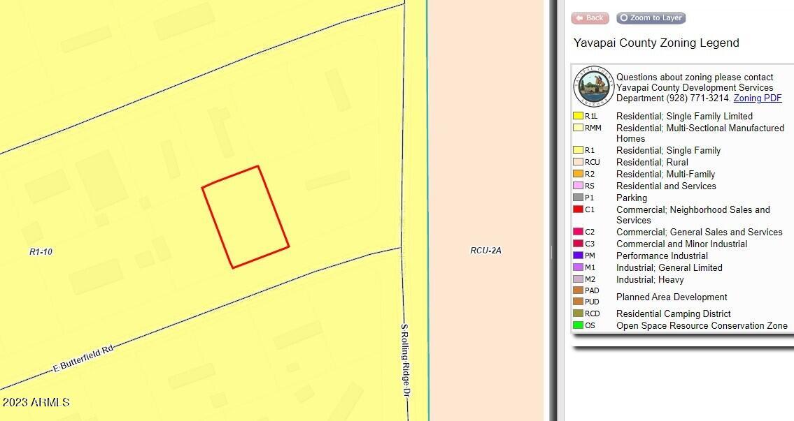
Task: Click the RCD Residential Camping District swatch
Action: 578,313
